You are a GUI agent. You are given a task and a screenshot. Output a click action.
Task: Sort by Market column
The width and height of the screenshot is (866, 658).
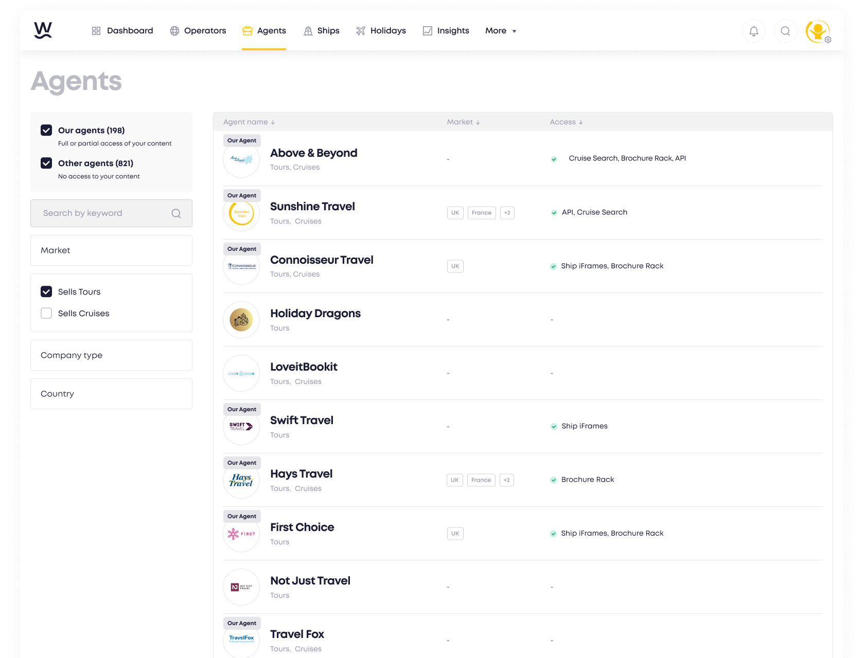(x=463, y=122)
